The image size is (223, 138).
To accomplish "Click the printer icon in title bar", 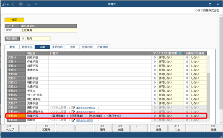I will tap(21, 5).
